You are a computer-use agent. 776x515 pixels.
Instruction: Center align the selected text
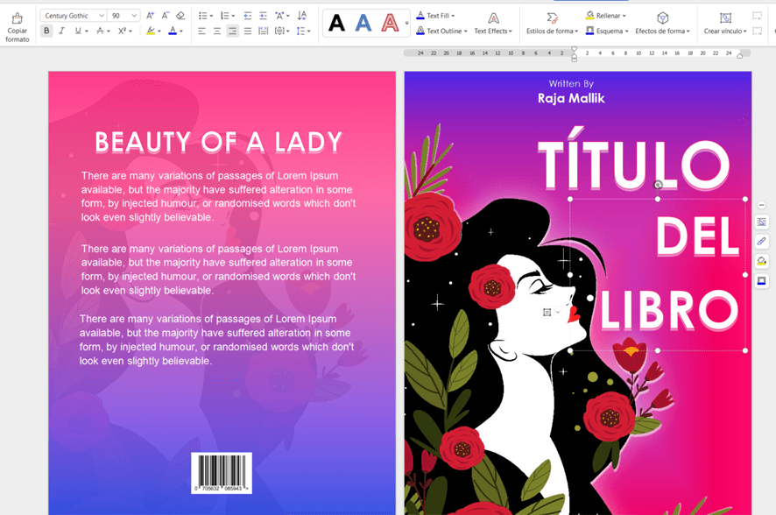(x=217, y=31)
